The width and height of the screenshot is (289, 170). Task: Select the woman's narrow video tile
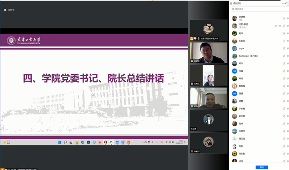click(x=208, y=75)
